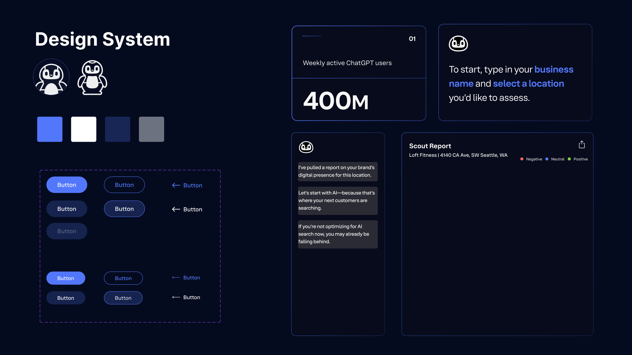Image resolution: width=632 pixels, height=355 pixels.
Task: Click the penguin logo atop the chat panel
Action: click(306, 147)
